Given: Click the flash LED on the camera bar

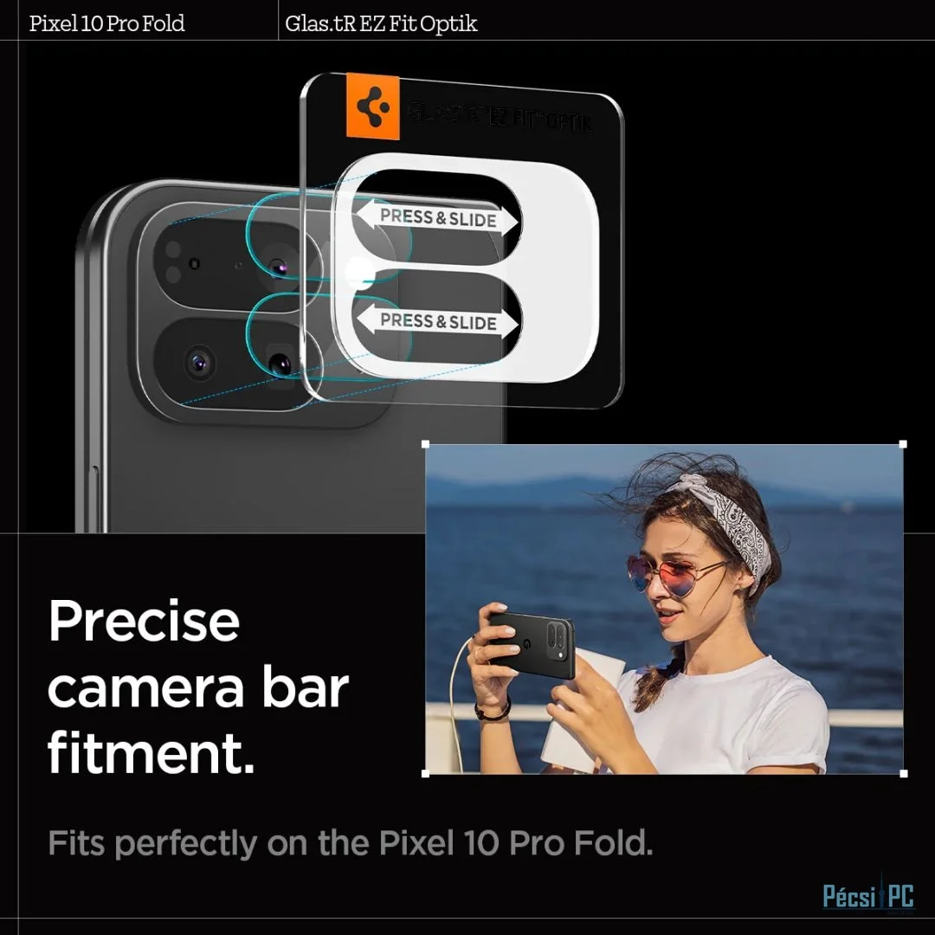Looking at the screenshot, I should click(x=173, y=261).
